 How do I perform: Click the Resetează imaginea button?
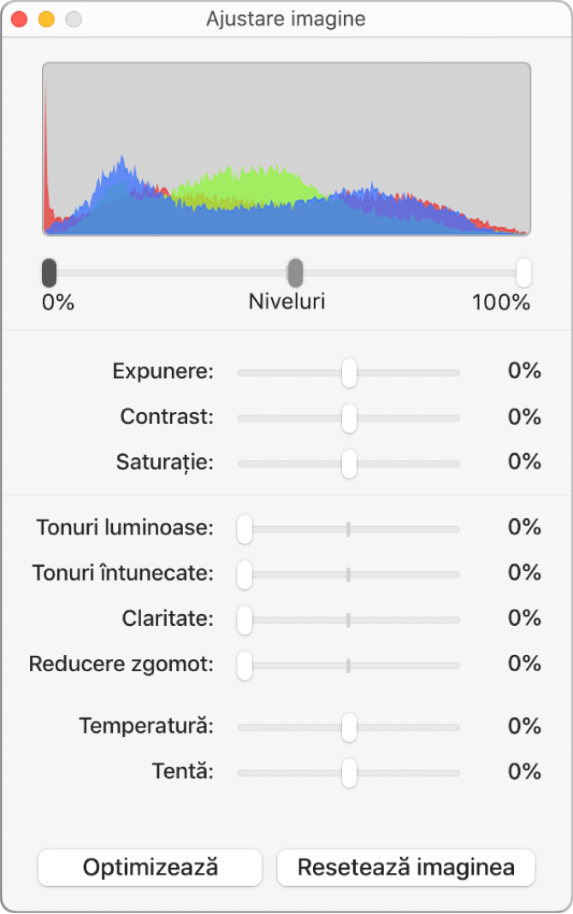[x=405, y=867]
